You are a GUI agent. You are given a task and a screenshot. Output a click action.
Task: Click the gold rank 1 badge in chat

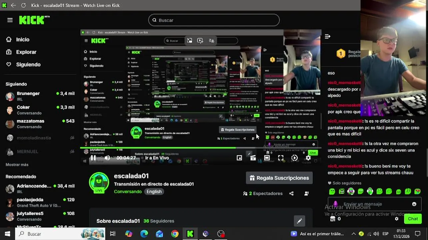point(341,53)
